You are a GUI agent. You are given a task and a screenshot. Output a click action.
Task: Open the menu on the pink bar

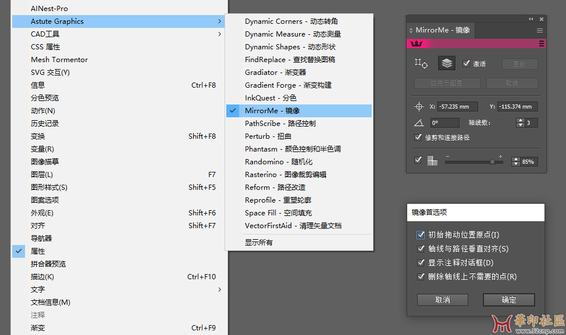coord(542,44)
